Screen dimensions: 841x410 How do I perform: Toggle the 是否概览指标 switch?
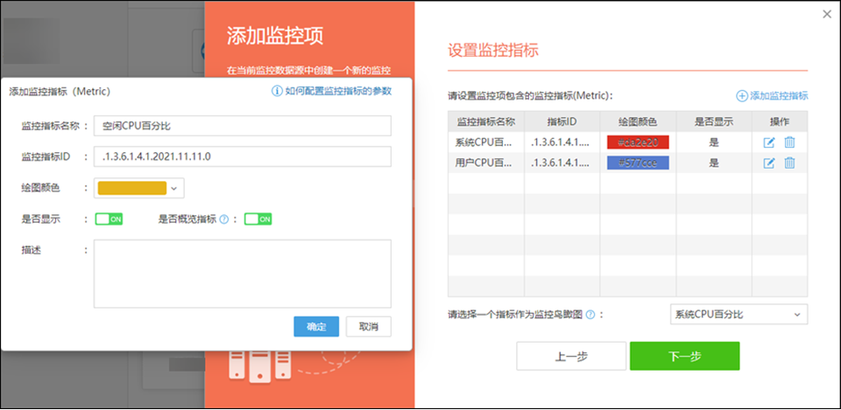tap(258, 219)
